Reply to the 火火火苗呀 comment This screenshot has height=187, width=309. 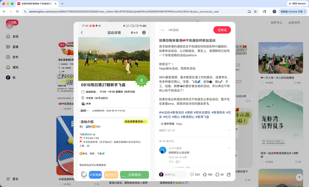[178, 162]
